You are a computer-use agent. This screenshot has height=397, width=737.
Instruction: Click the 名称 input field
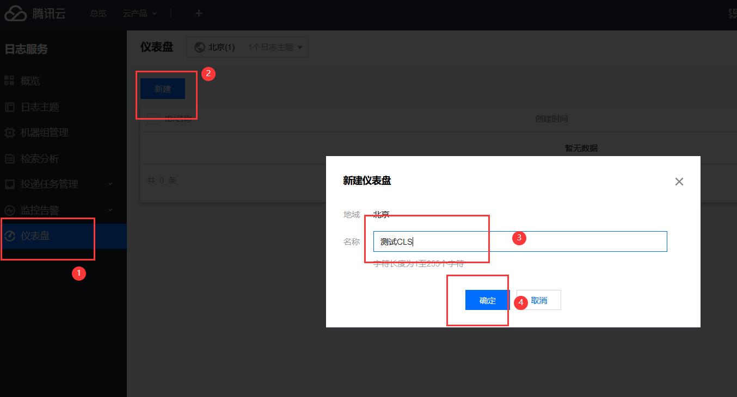click(520, 241)
